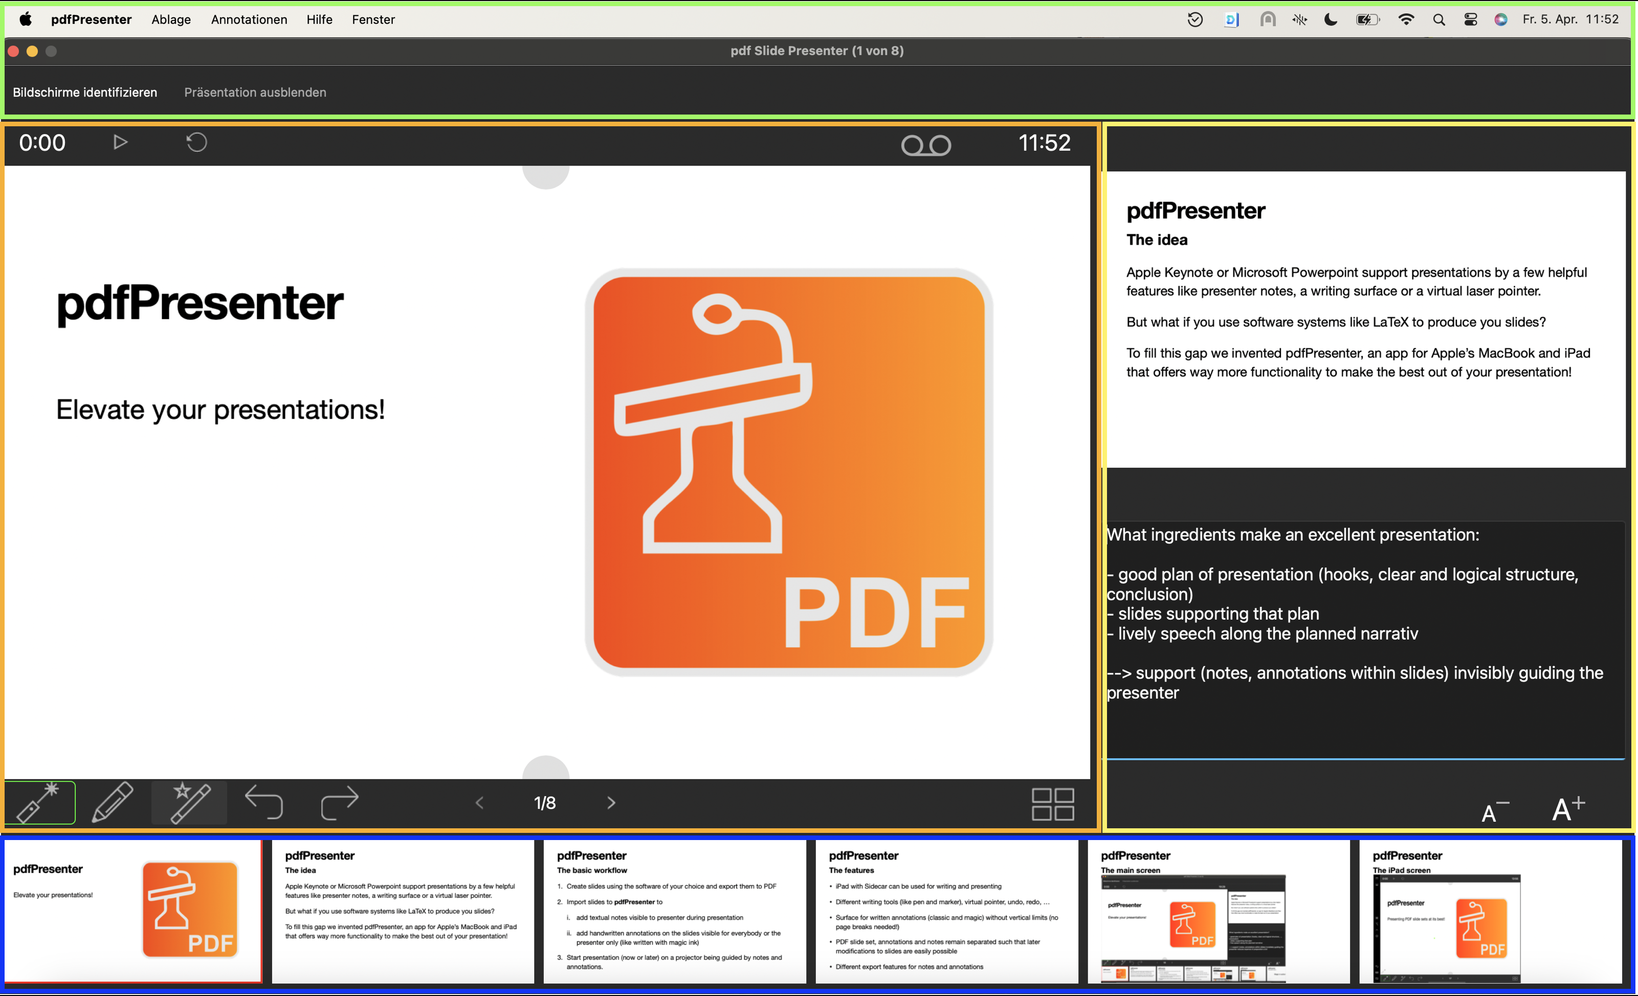Toggle the muted sound icon in menu bar
The image size is (1638, 996).
[1299, 19]
